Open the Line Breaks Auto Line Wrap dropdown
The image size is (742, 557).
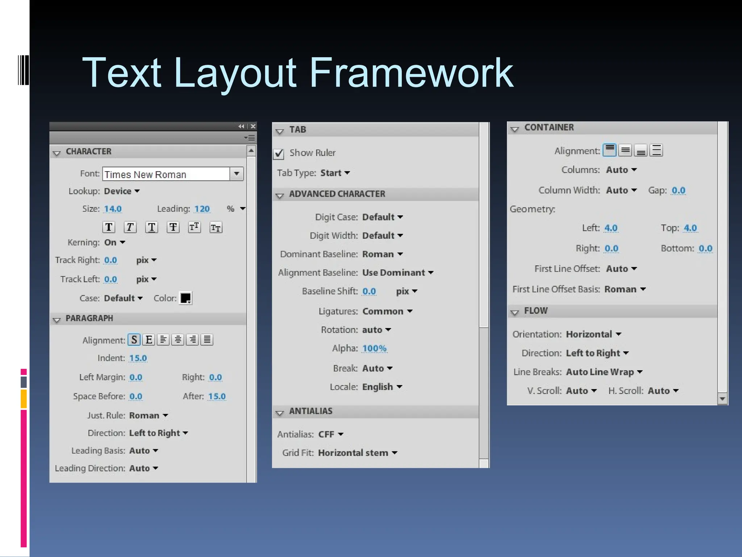point(604,372)
